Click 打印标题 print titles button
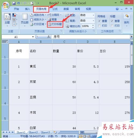Image resolution: width=134 pixels, height=138 pixels. coord(55,24)
